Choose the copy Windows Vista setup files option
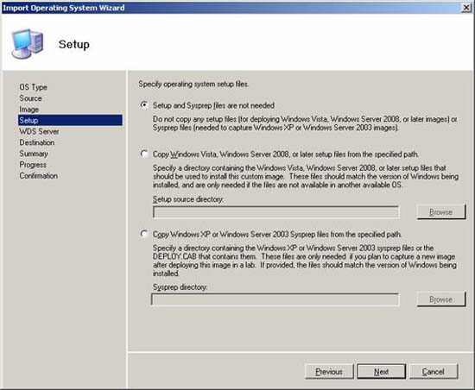Viewport: 475px width, 390px height. (144, 154)
